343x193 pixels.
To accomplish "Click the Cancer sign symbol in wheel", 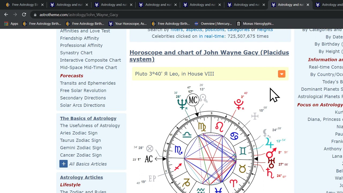I will click(234, 136).
